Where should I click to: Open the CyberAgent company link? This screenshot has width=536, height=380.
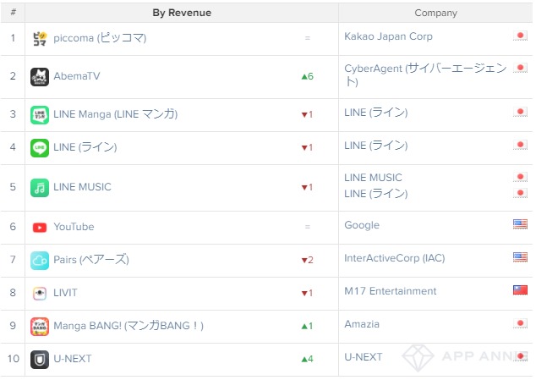425,74
